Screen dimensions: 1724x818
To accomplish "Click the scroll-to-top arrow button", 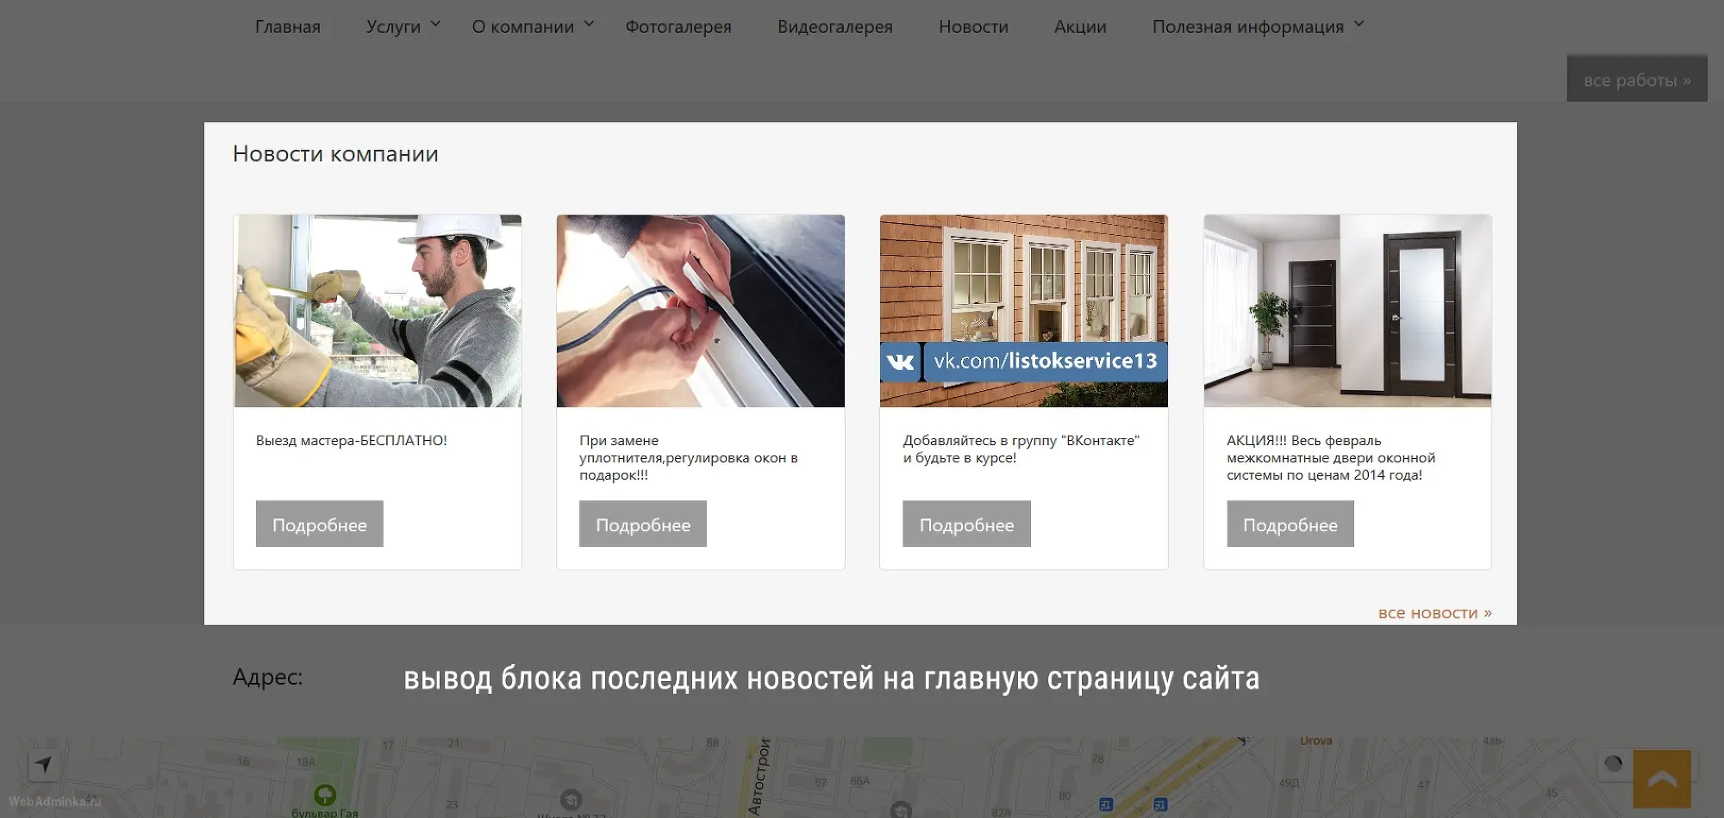I will [1661, 779].
